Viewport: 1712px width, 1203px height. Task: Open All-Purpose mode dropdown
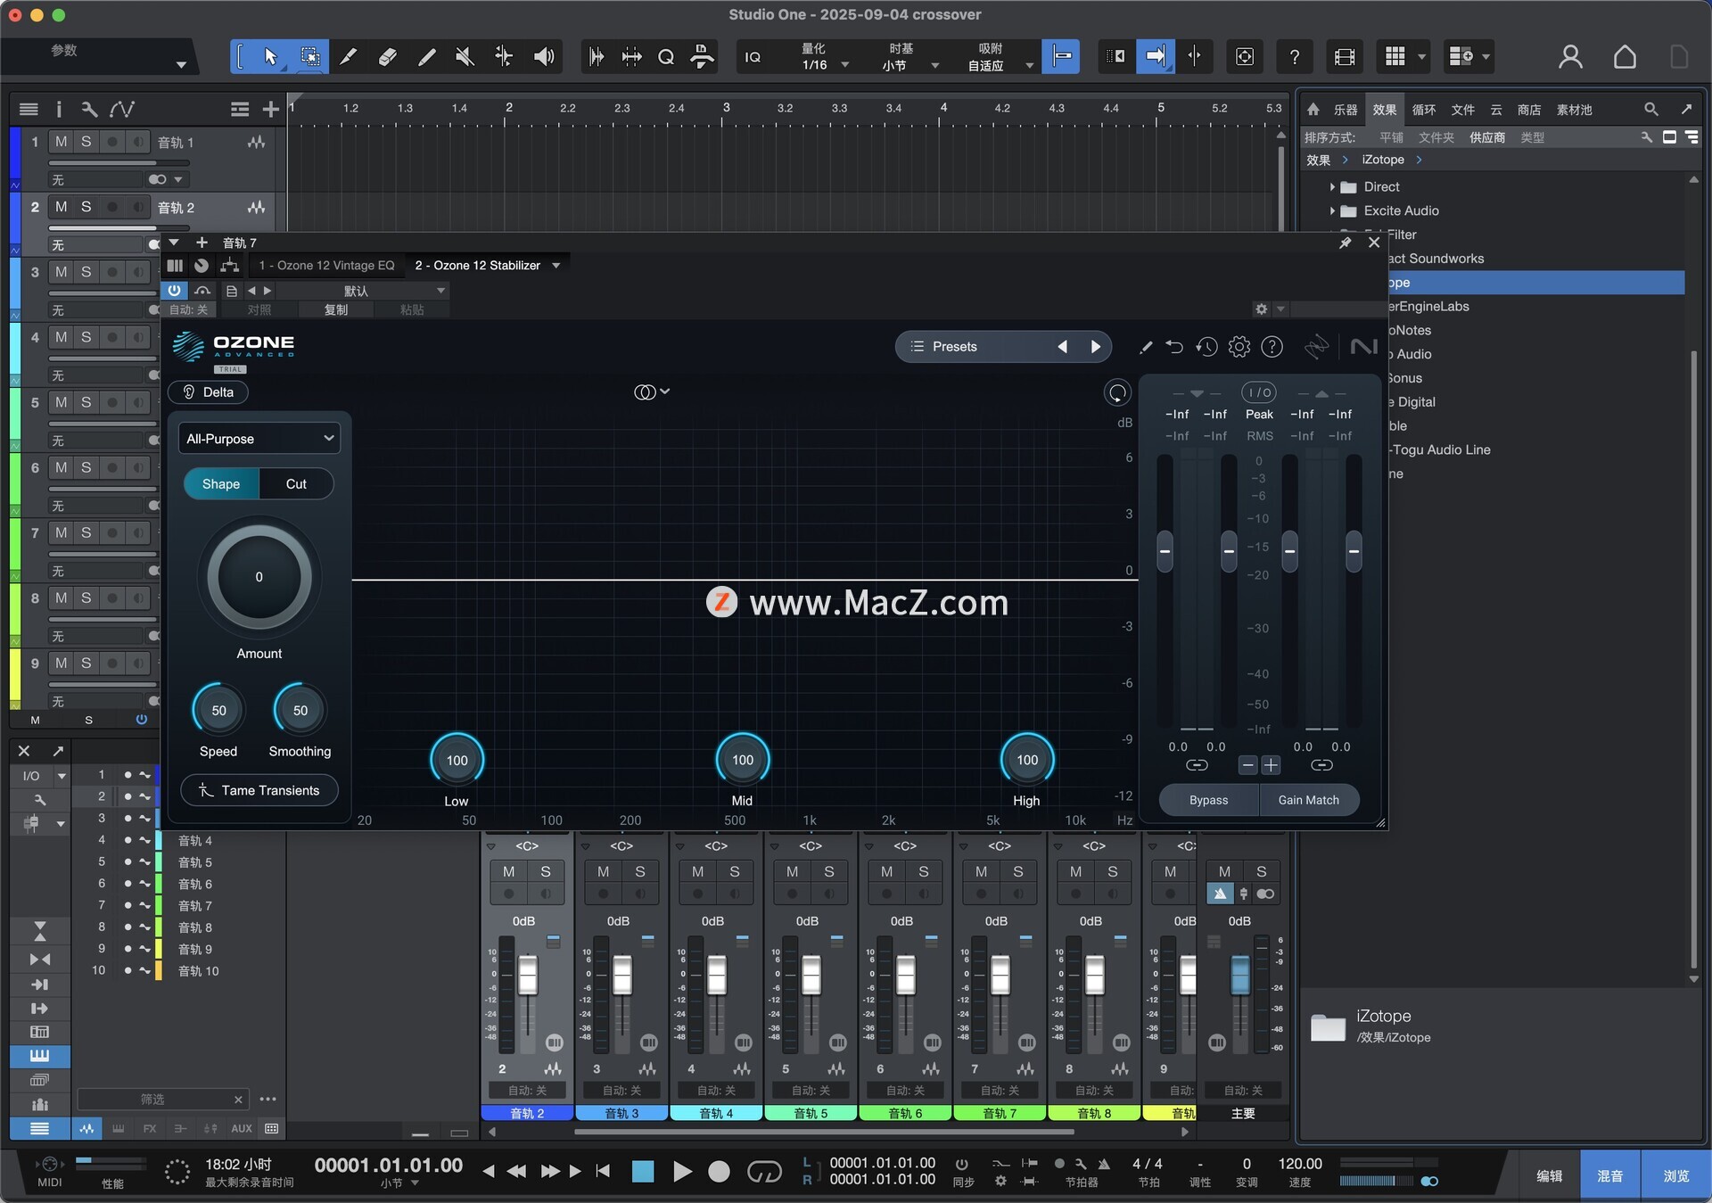pyautogui.click(x=259, y=439)
